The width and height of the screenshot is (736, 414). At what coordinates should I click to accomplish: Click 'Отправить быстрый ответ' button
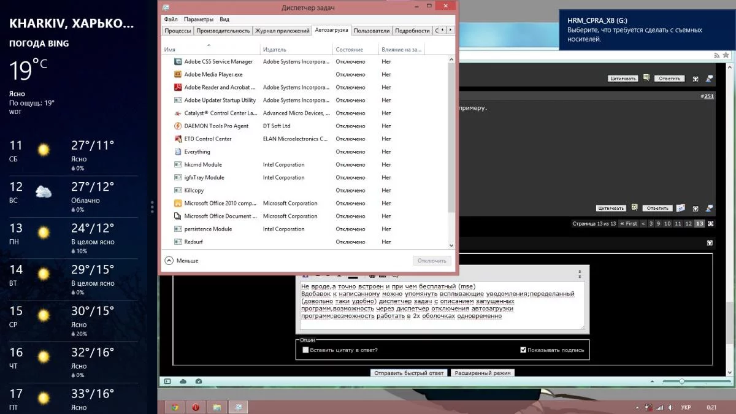click(409, 373)
